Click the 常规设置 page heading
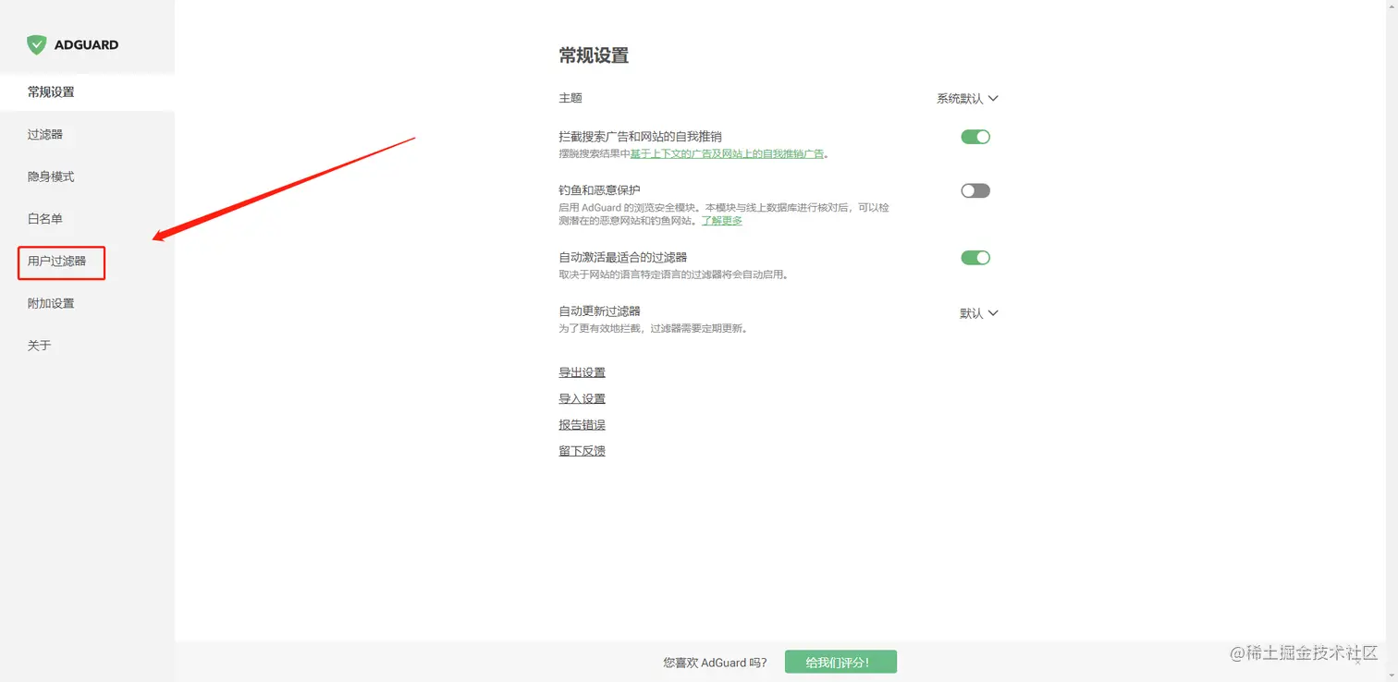Viewport: 1398px width, 682px height. pyautogui.click(x=594, y=55)
